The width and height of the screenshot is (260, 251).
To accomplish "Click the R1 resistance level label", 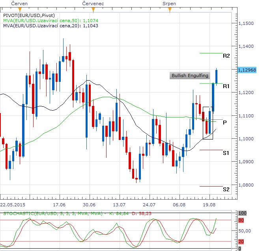I will click(x=226, y=86).
